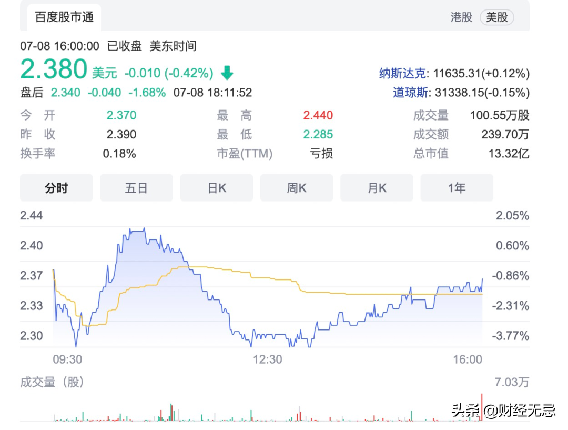
Task: Click the 16:00 market close marker
Action: point(468,359)
